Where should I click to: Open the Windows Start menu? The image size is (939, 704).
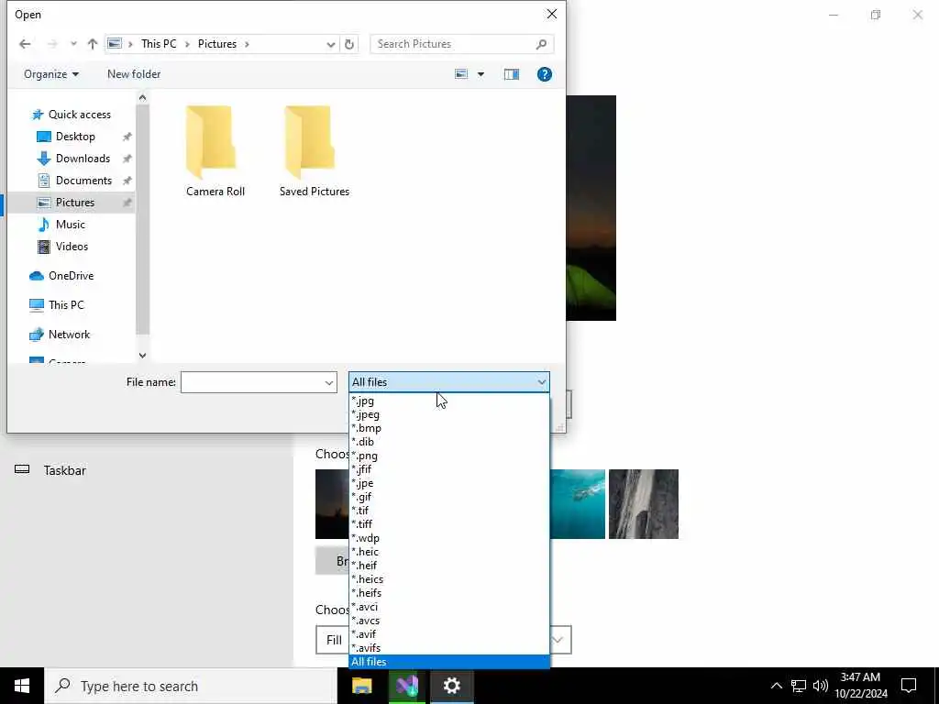click(22, 686)
